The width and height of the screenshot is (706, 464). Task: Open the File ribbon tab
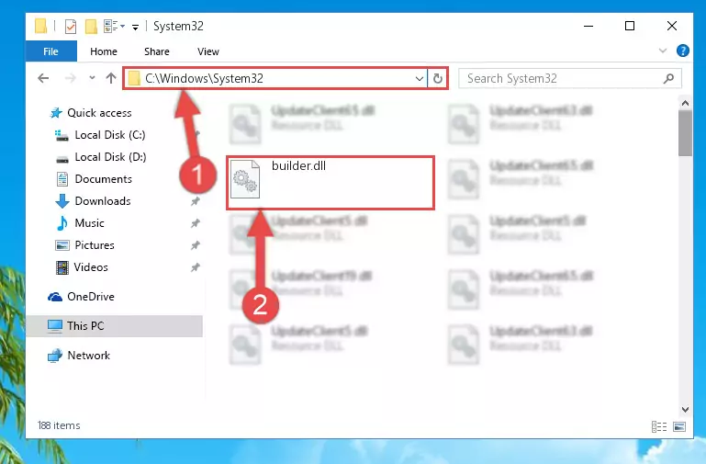pyautogui.click(x=50, y=51)
